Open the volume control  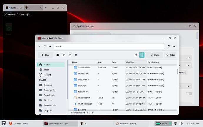click(182, 123)
